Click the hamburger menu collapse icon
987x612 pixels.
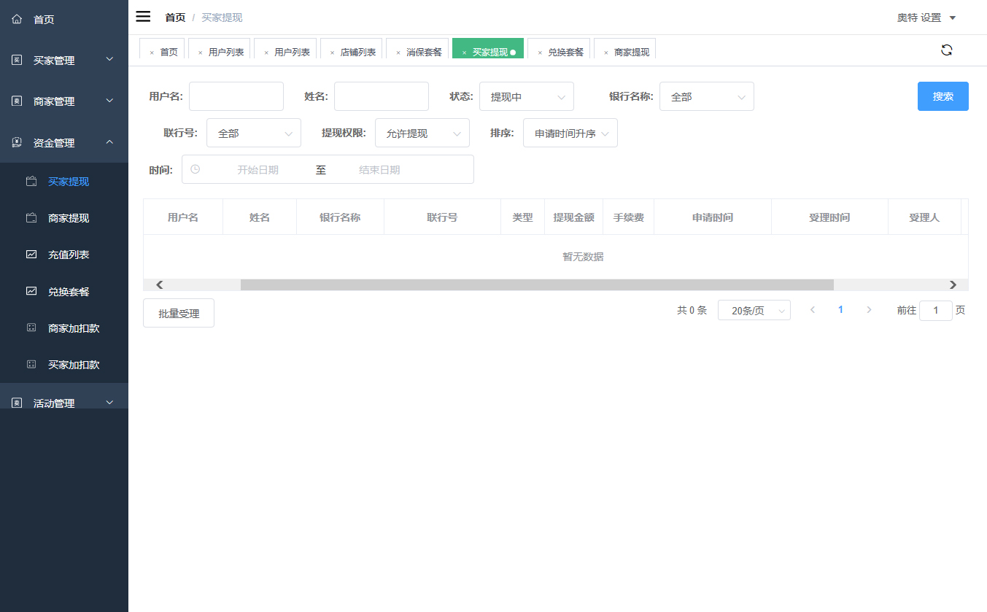pos(143,17)
